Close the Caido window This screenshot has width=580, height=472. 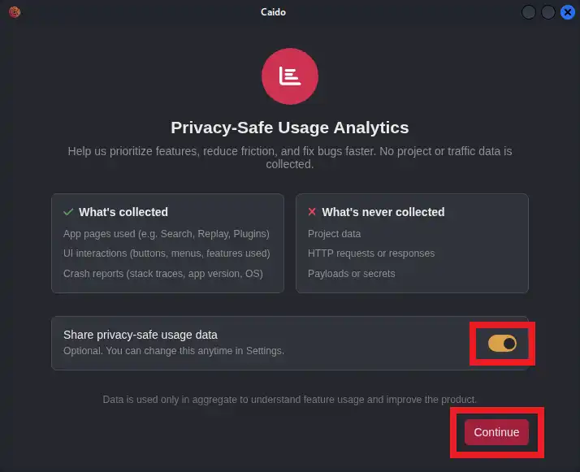[567, 12]
